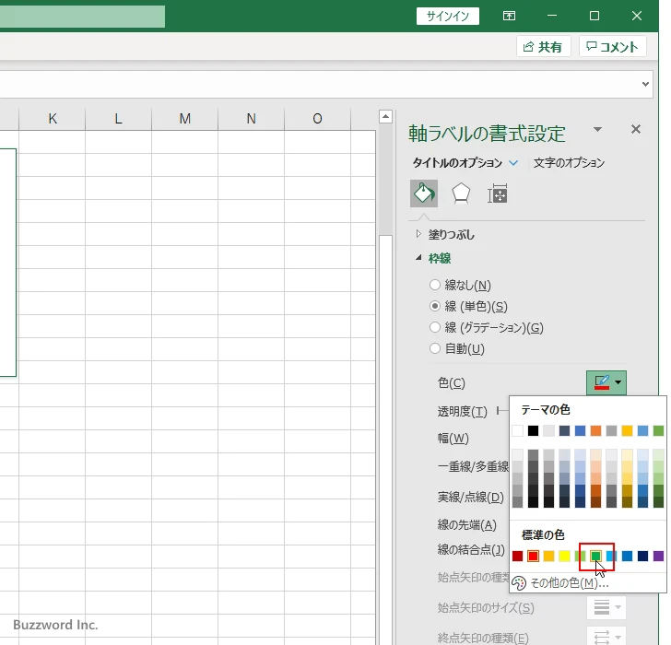Screen dimensions: 671x645
Task: Click the Cap type (線の先端) label
Action: tap(467, 524)
